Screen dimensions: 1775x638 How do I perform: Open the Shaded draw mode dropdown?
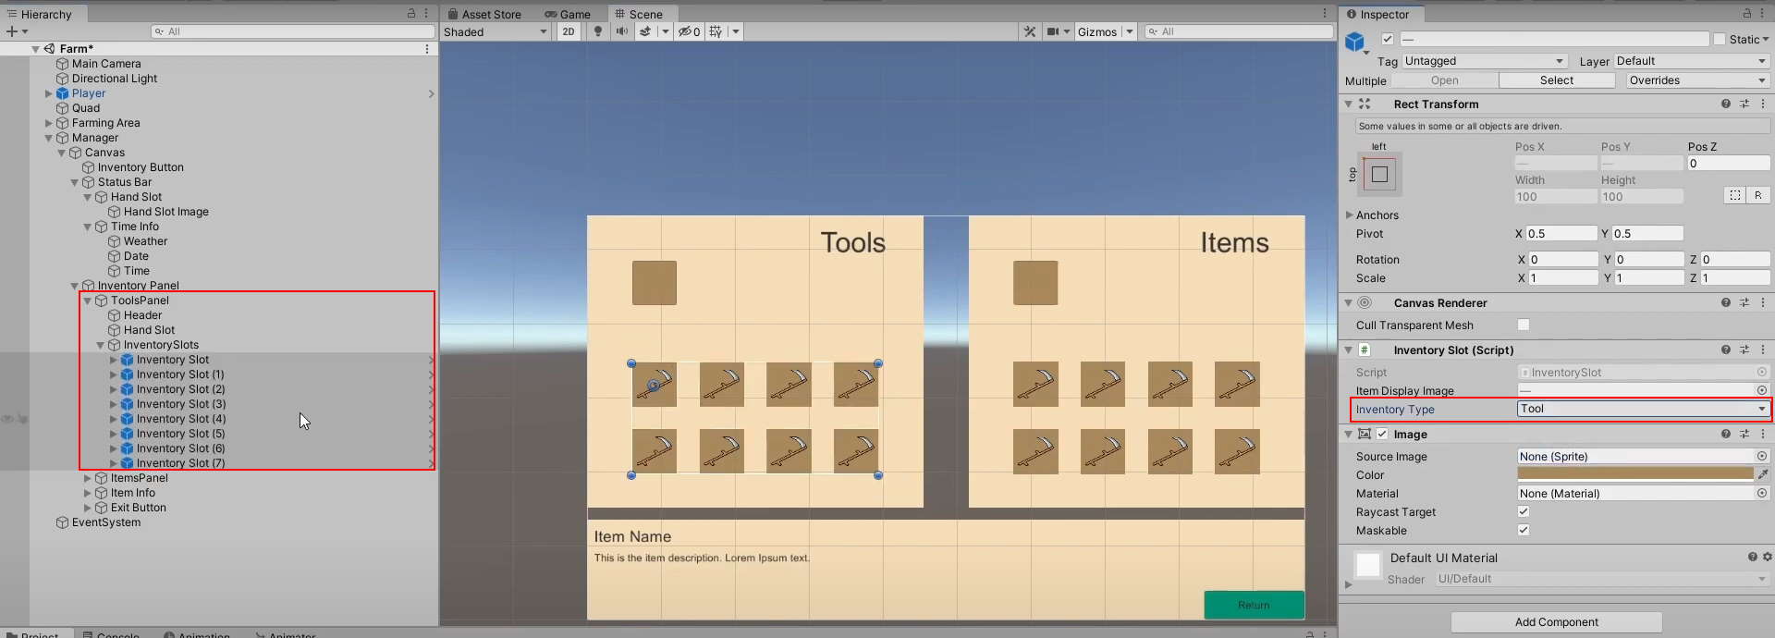tap(496, 31)
